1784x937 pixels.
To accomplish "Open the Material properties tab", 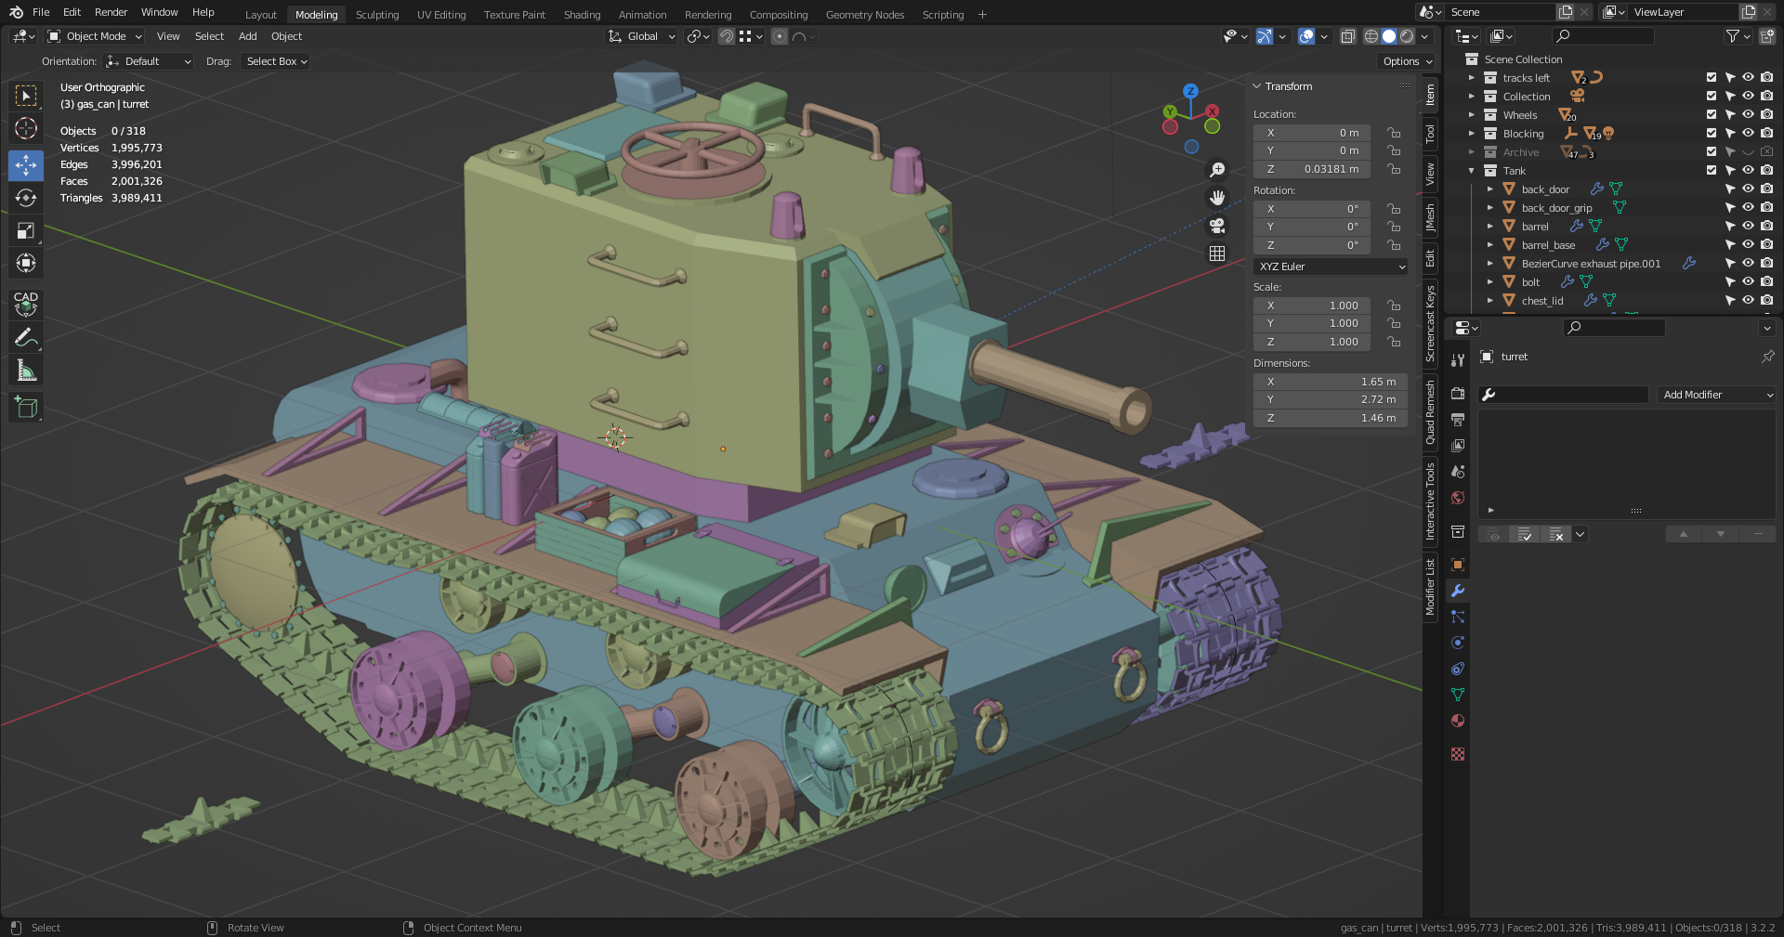I will 1458,721.
